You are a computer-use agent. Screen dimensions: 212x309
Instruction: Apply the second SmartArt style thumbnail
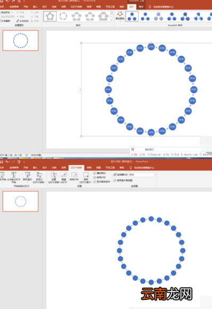(145, 17)
